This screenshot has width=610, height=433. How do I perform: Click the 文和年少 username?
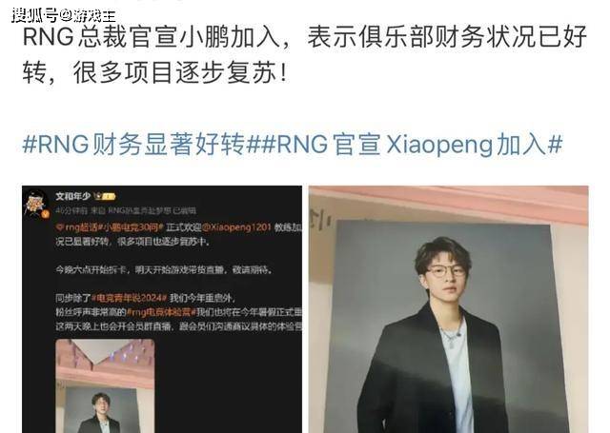[x=72, y=196]
